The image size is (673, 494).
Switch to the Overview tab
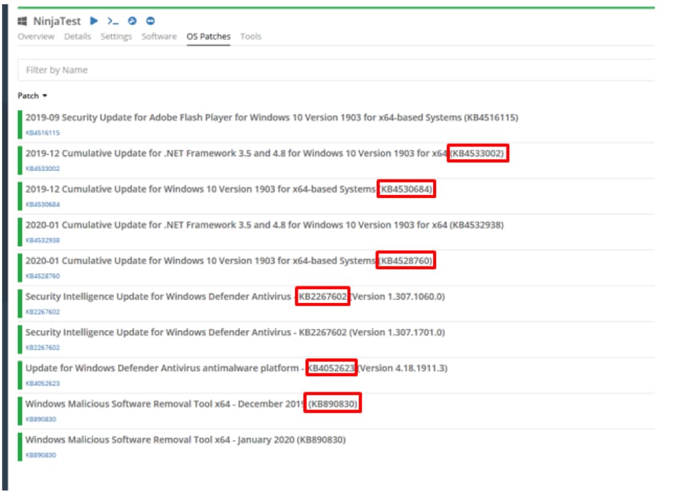click(36, 37)
